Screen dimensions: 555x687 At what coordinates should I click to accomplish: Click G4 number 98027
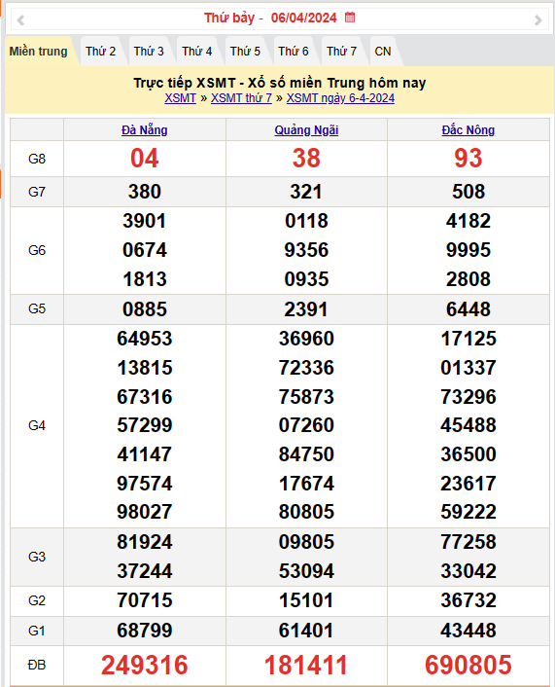coord(145,512)
